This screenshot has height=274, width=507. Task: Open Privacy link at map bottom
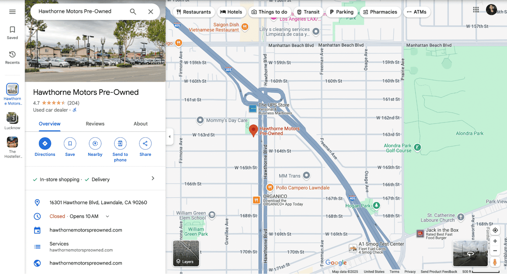(x=410, y=271)
